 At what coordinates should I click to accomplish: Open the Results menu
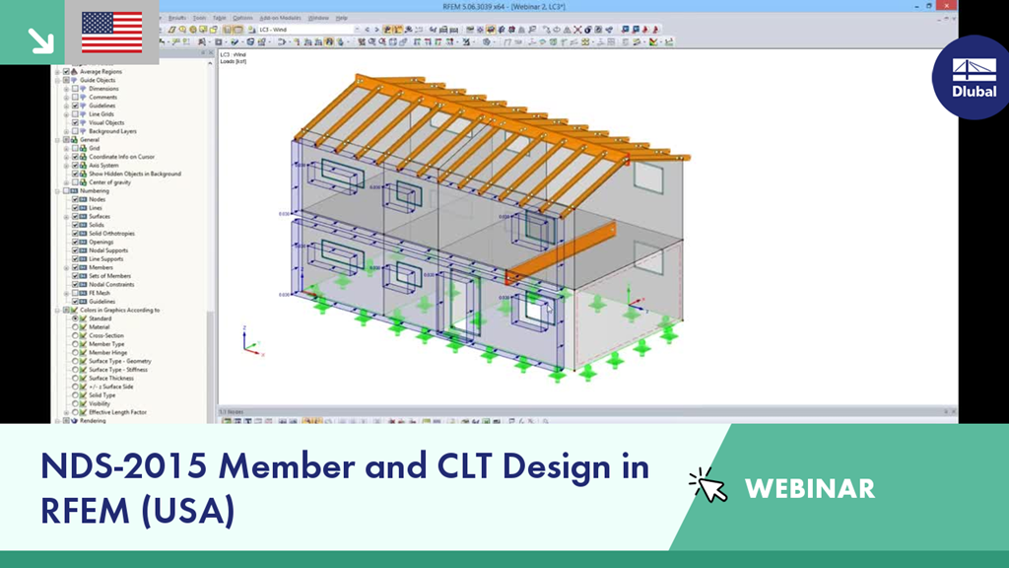[x=177, y=18]
